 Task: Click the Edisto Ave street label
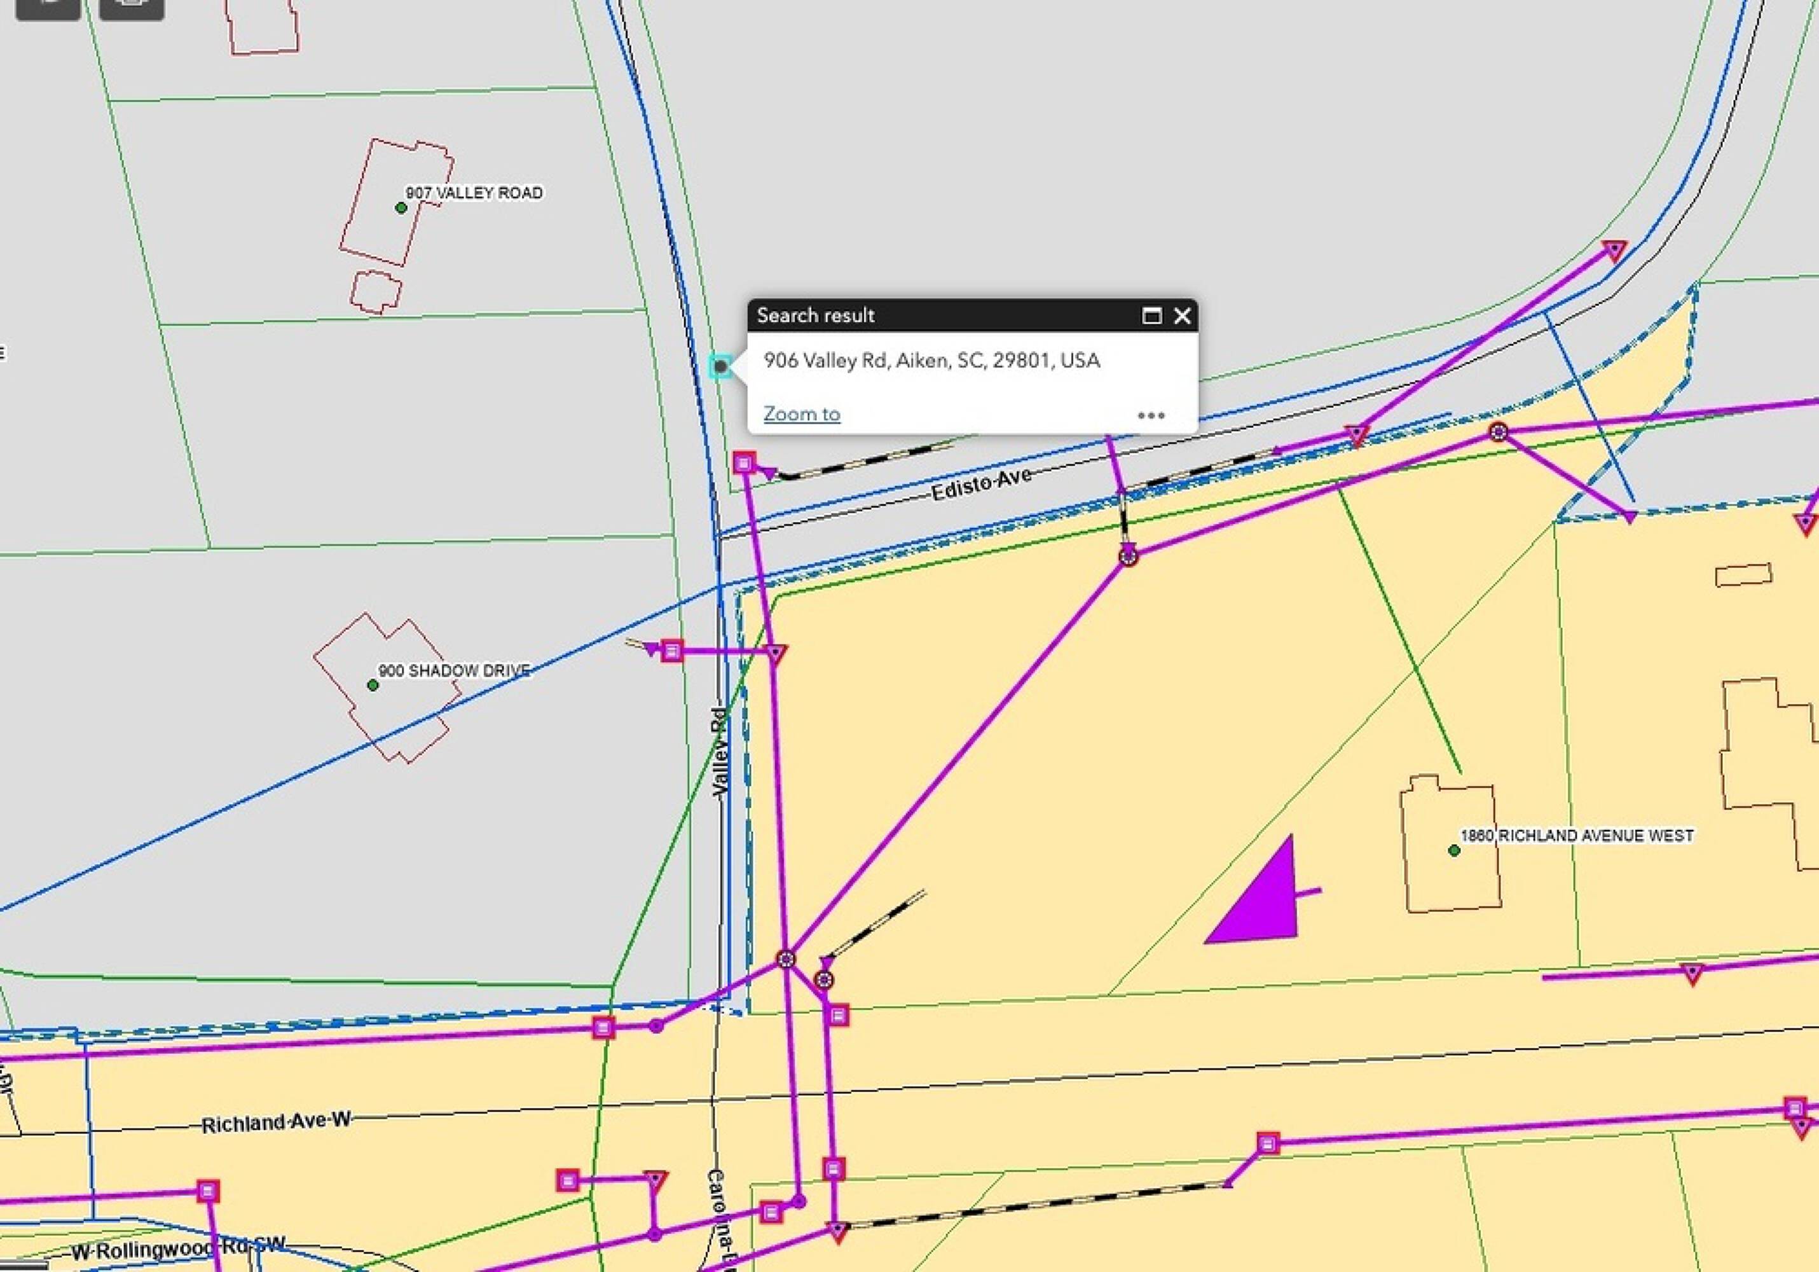[x=982, y=483]
